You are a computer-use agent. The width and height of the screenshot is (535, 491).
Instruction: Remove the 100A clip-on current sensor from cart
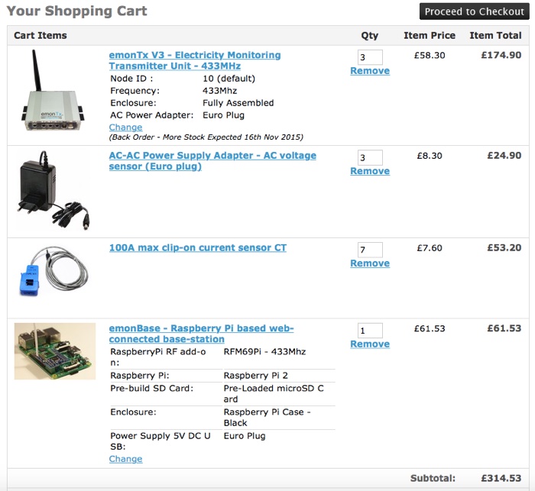[370, 263]
